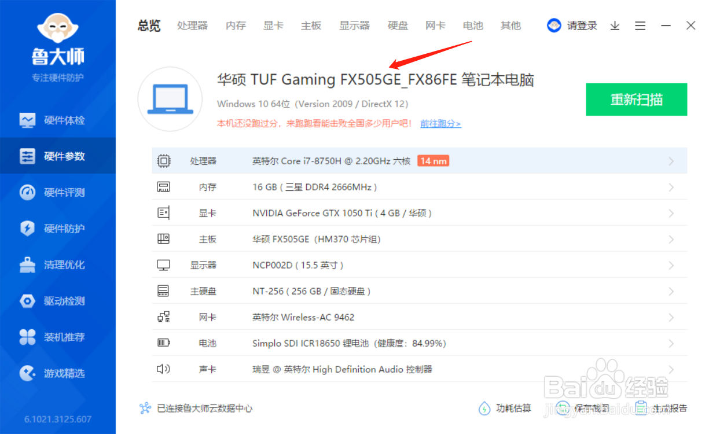The image size is (709, 434).
Task: Click 华硕 FX505GE HM370 motherboard text
Action: pyautogui.click(x=317, y=239)
